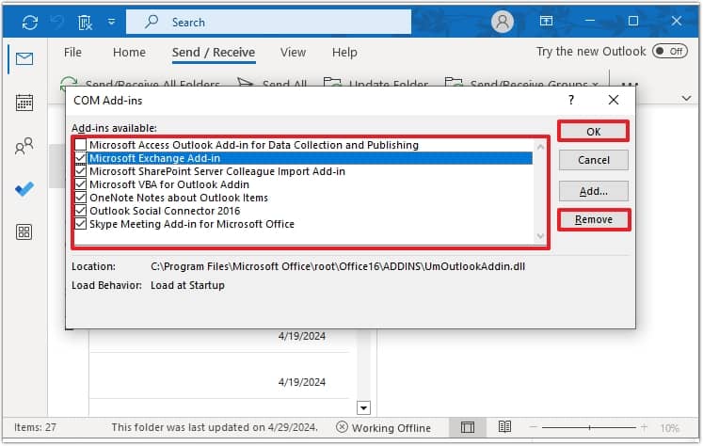Open the Customize Quick Access Toolbar arrow

point(112,22)
